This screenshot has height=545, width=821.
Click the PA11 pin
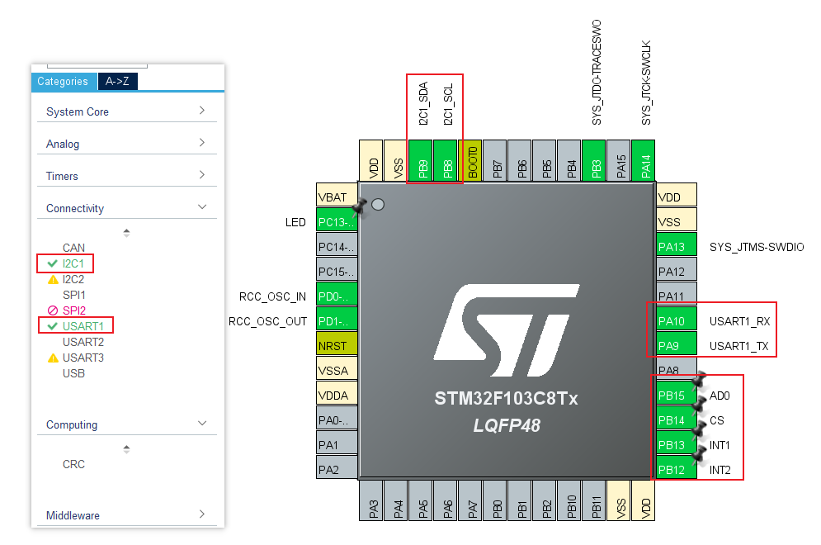click(x=677, y=292)
